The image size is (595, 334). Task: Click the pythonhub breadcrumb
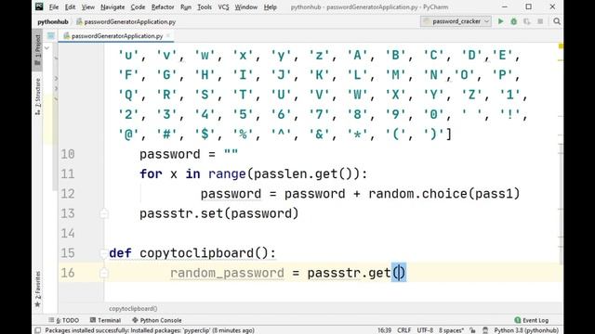pyautogui.click(x=53, y=21)
